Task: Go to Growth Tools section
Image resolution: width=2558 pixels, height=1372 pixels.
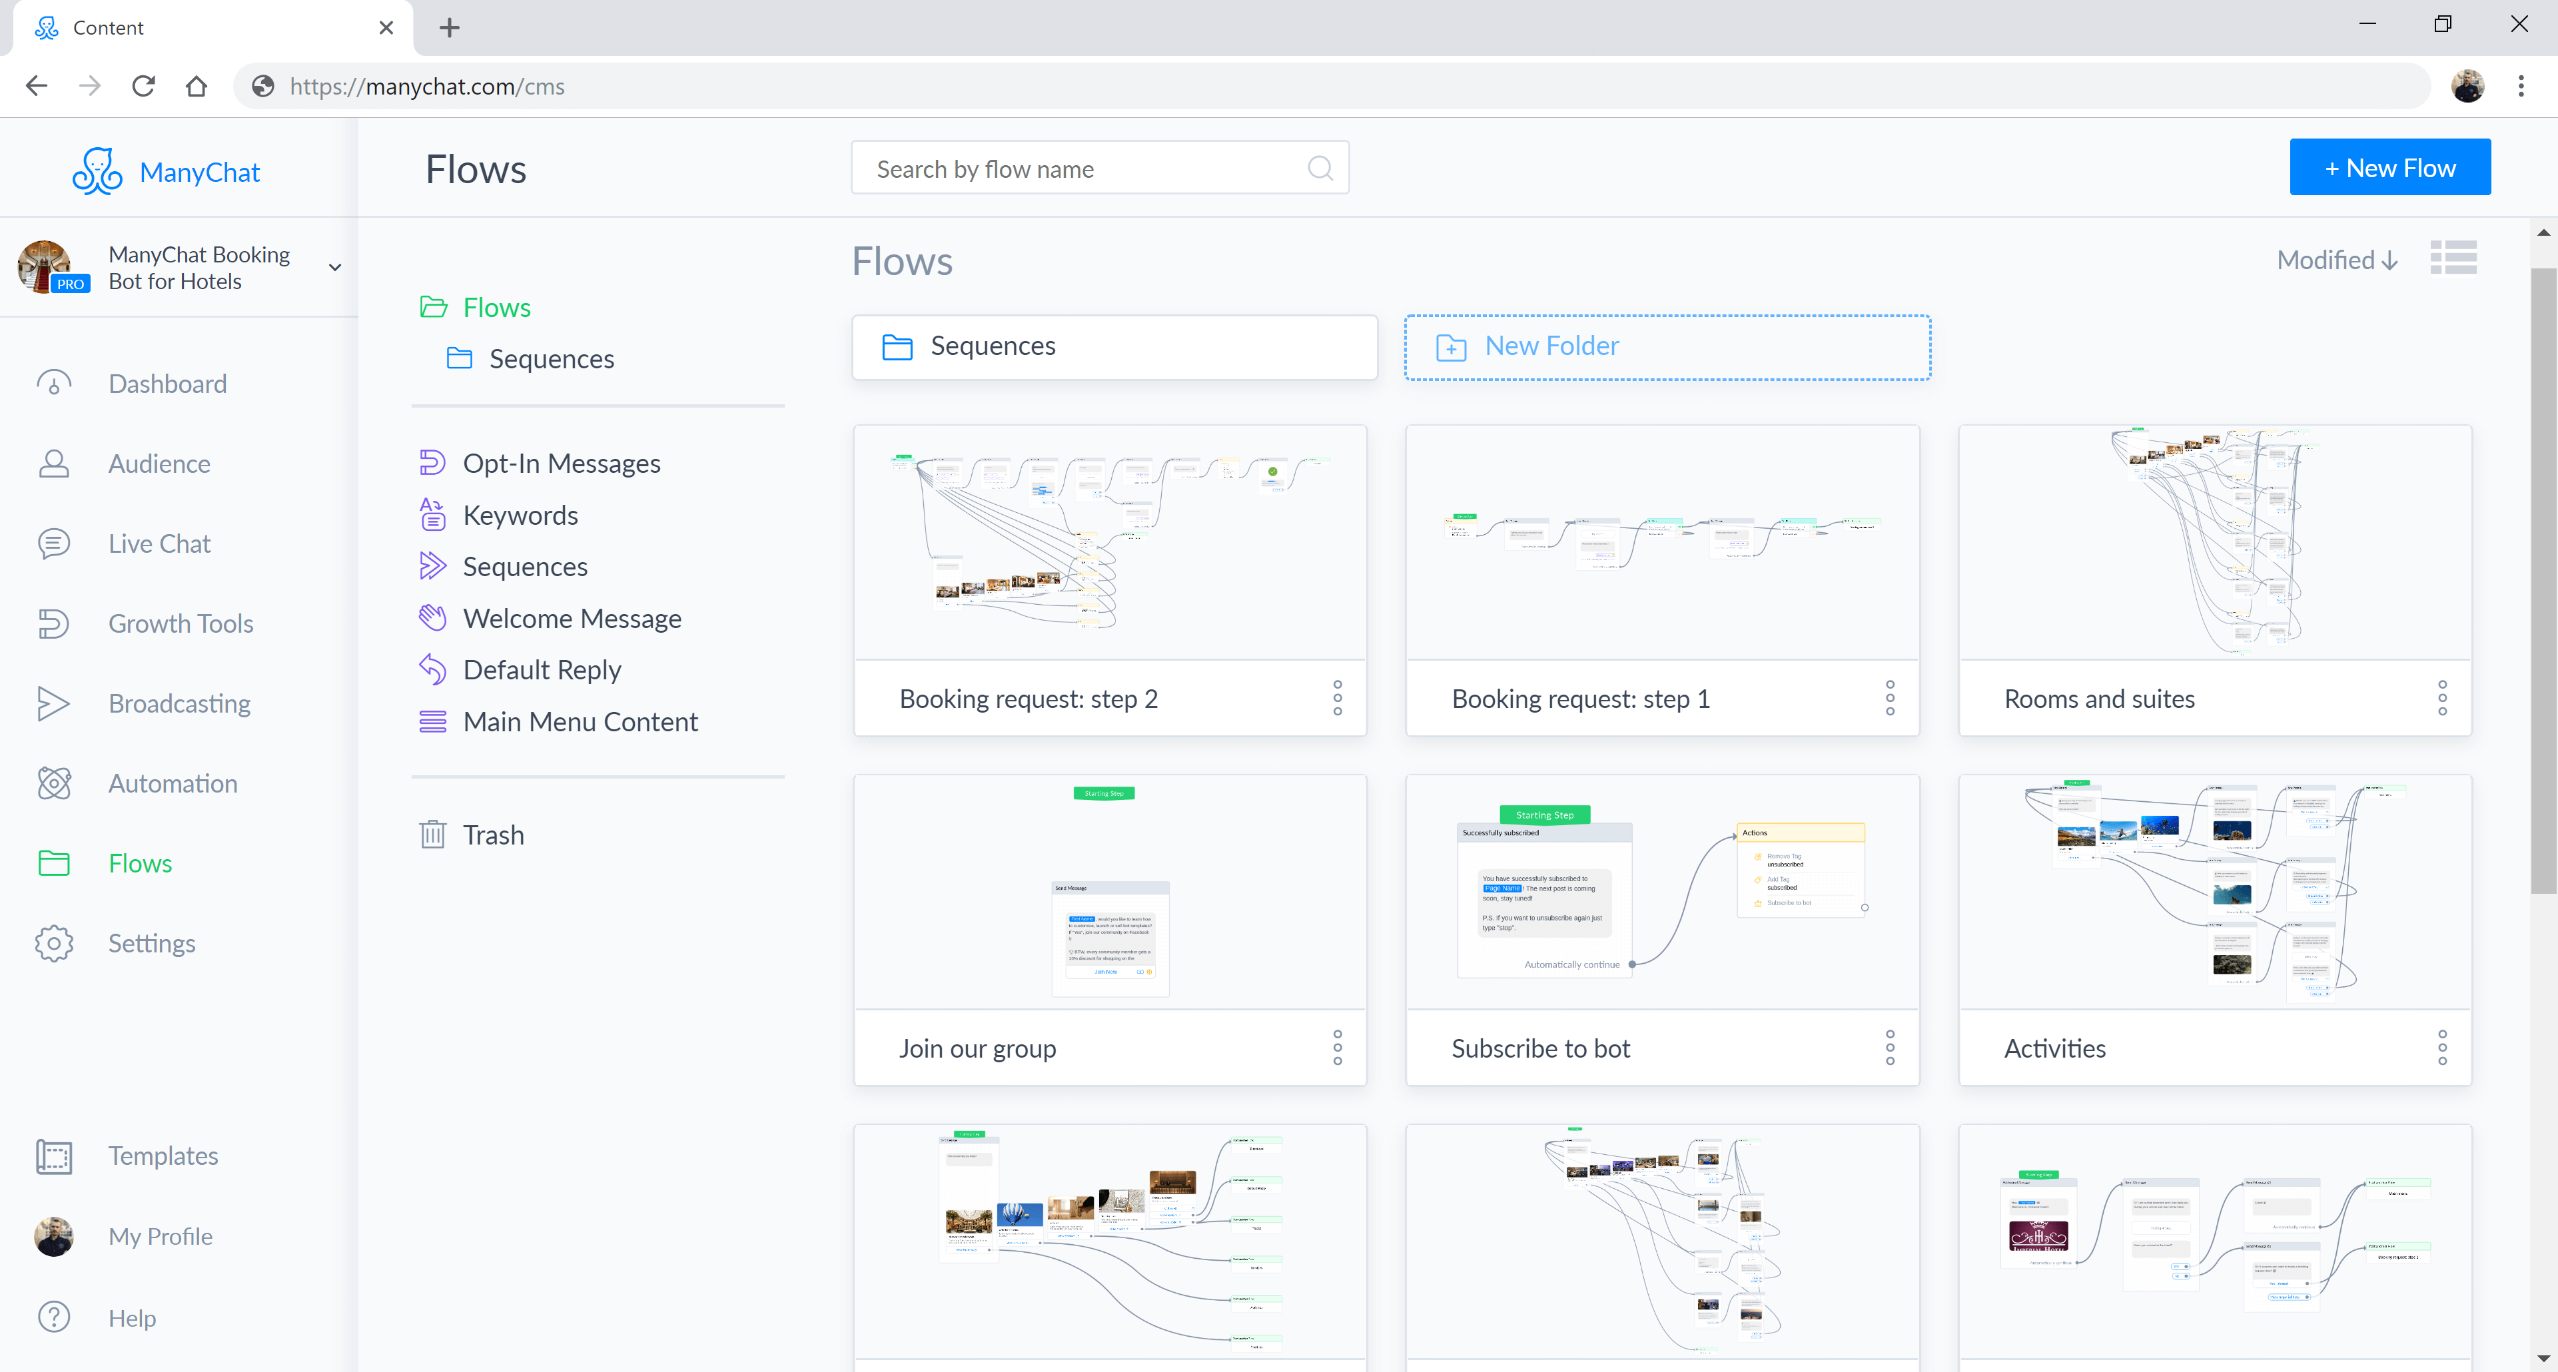Action: 181,623
